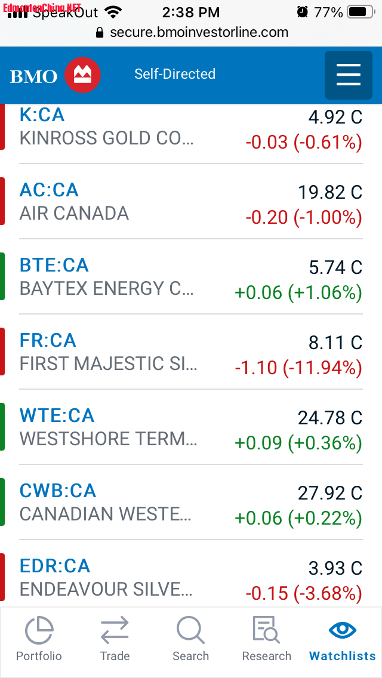The image size is (382, 678).
Task: Switch to the Trade tab label
Action: (x=115, y=656)
